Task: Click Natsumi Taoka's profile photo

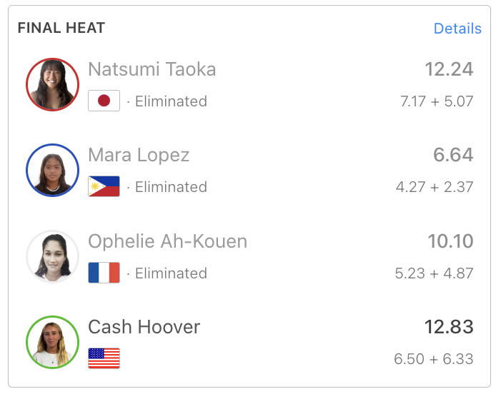Action: [52, 84]
